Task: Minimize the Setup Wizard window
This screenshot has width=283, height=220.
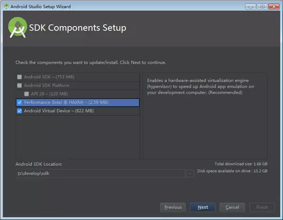Action: [x=250, y=7]
